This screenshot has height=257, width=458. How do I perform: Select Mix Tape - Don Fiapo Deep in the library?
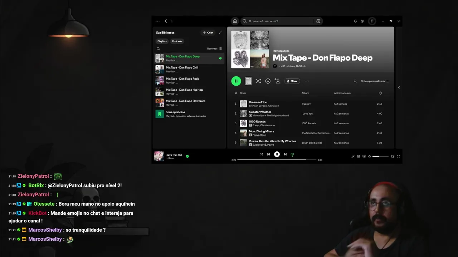189,58
